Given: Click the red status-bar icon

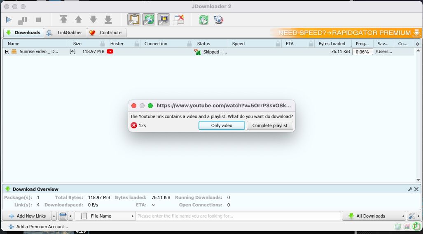Looking at the screenshot, I should (407, 227).
